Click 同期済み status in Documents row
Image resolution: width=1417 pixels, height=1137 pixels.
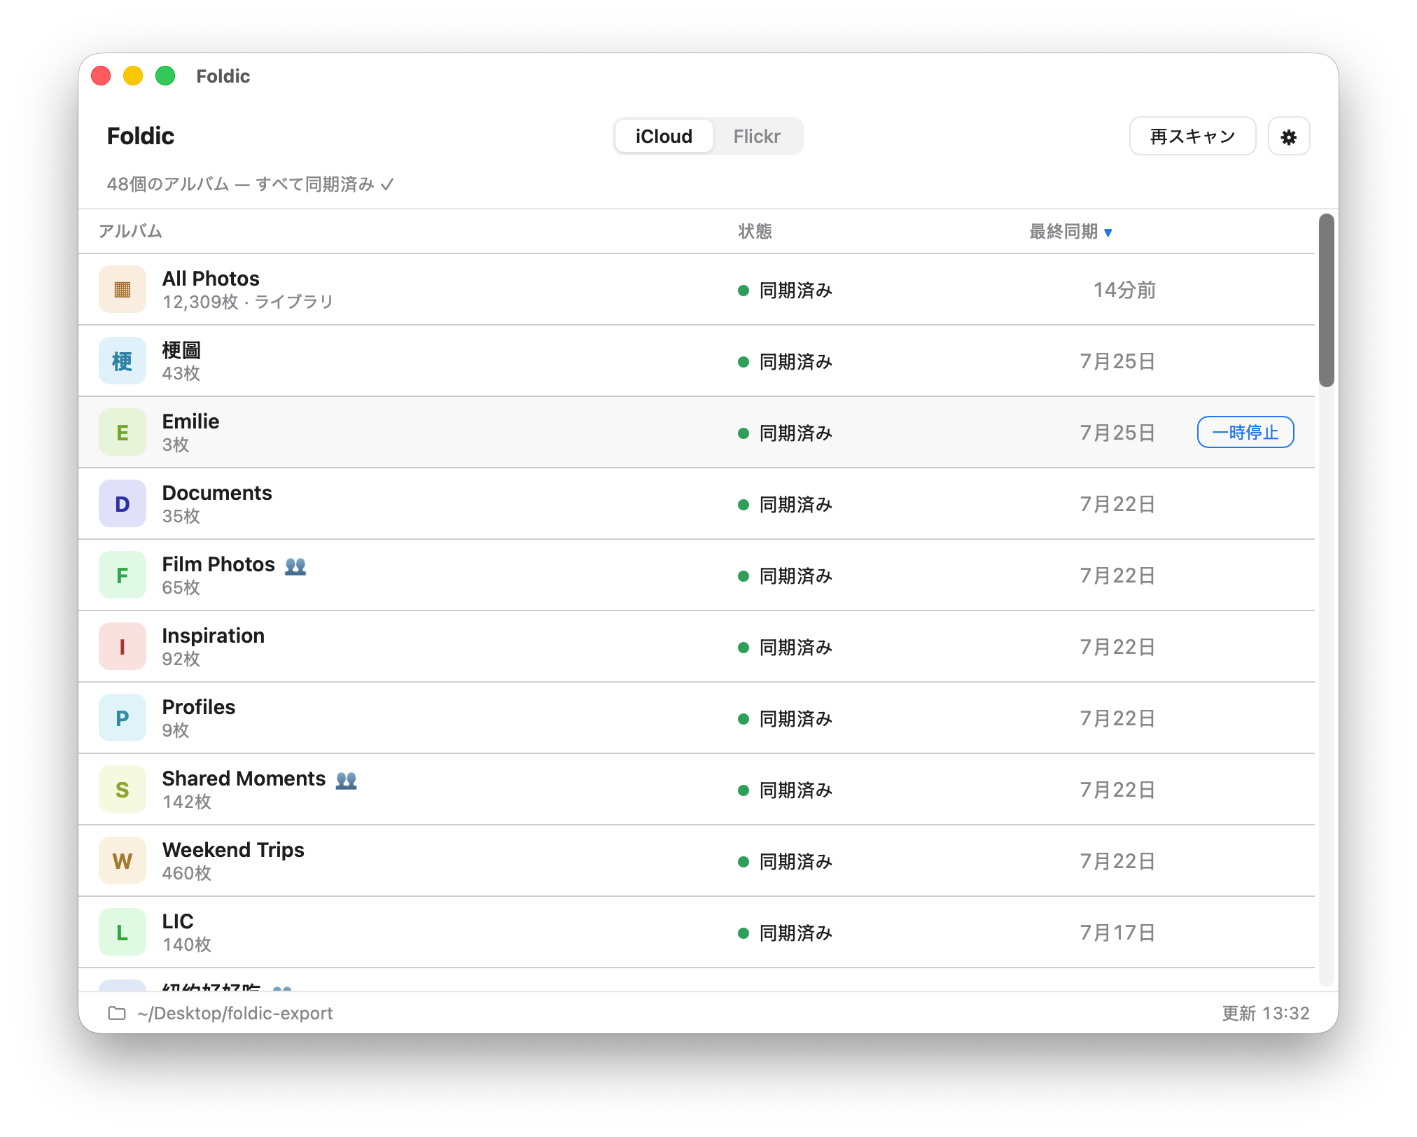[x=796, y=504]
